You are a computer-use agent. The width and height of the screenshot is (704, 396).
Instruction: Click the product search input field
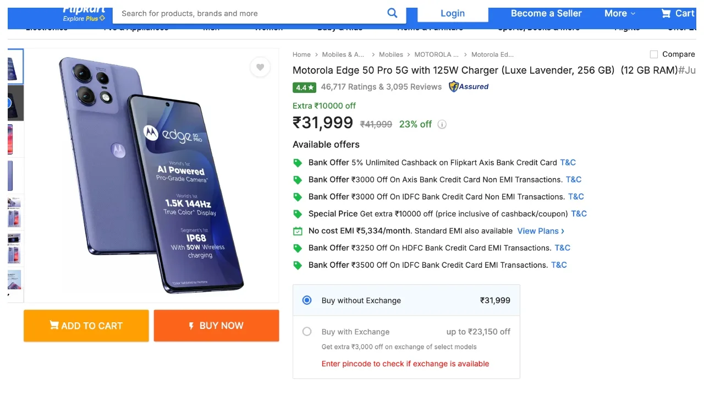click(x=250, y=13)
